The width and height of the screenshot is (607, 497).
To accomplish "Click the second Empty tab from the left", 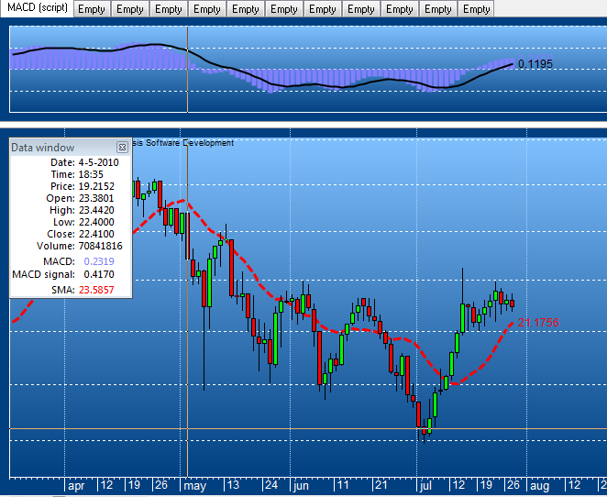I will (130, 9).
